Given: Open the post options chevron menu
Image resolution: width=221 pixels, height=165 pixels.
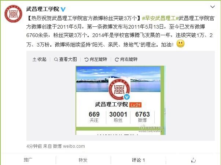Looking at the screenshot, I should click(x=213, y=7).
